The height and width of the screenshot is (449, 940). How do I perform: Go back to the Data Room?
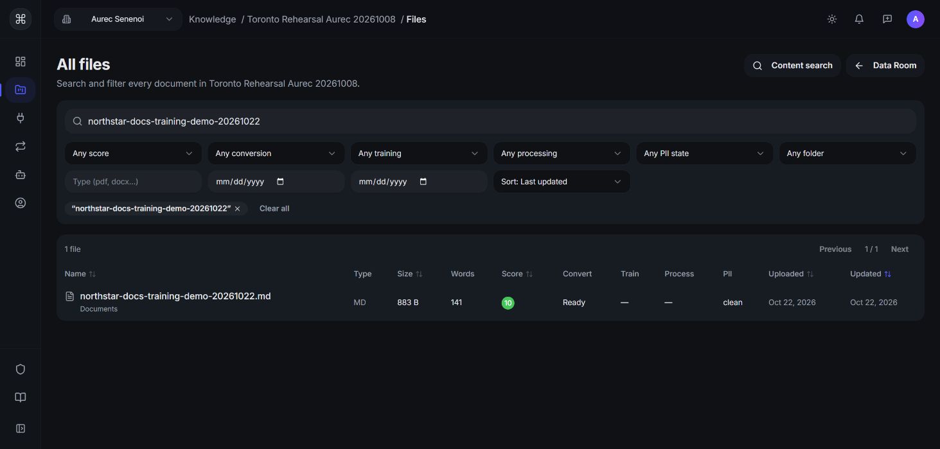point(885,66)
